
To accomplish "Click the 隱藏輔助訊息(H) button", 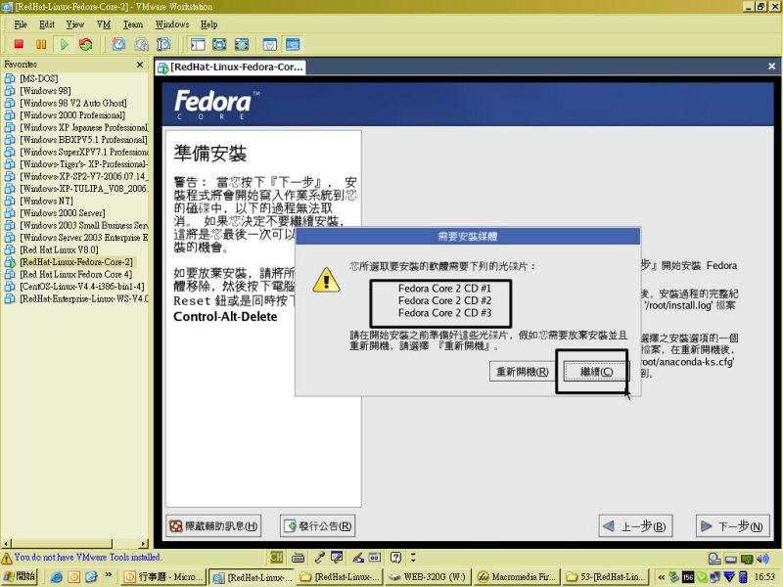I will click(x=213, y=525).
